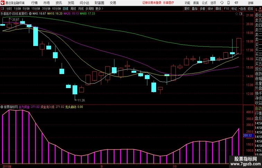Viewport: 262px width, 168px height.
Task: Open the 财富圈 menu
Action: tap(99, 3)
